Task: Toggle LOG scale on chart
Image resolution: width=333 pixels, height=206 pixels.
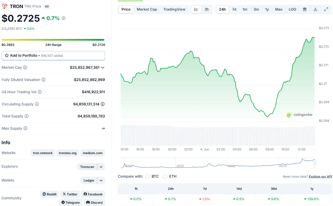Action: [x=292, y=9]
